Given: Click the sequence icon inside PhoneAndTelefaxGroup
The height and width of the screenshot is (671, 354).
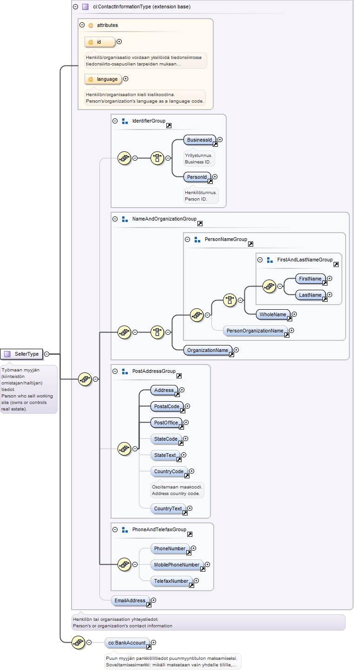Looking at the screenshot, I should (124, 564).
